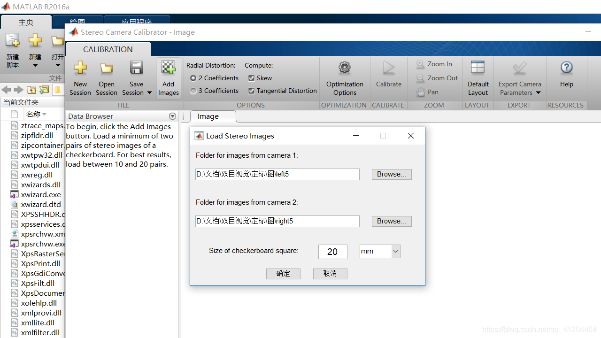This screenshot has height=338, width=601.
Task: Click the 名称 column sort arrow
Action: 45,115
